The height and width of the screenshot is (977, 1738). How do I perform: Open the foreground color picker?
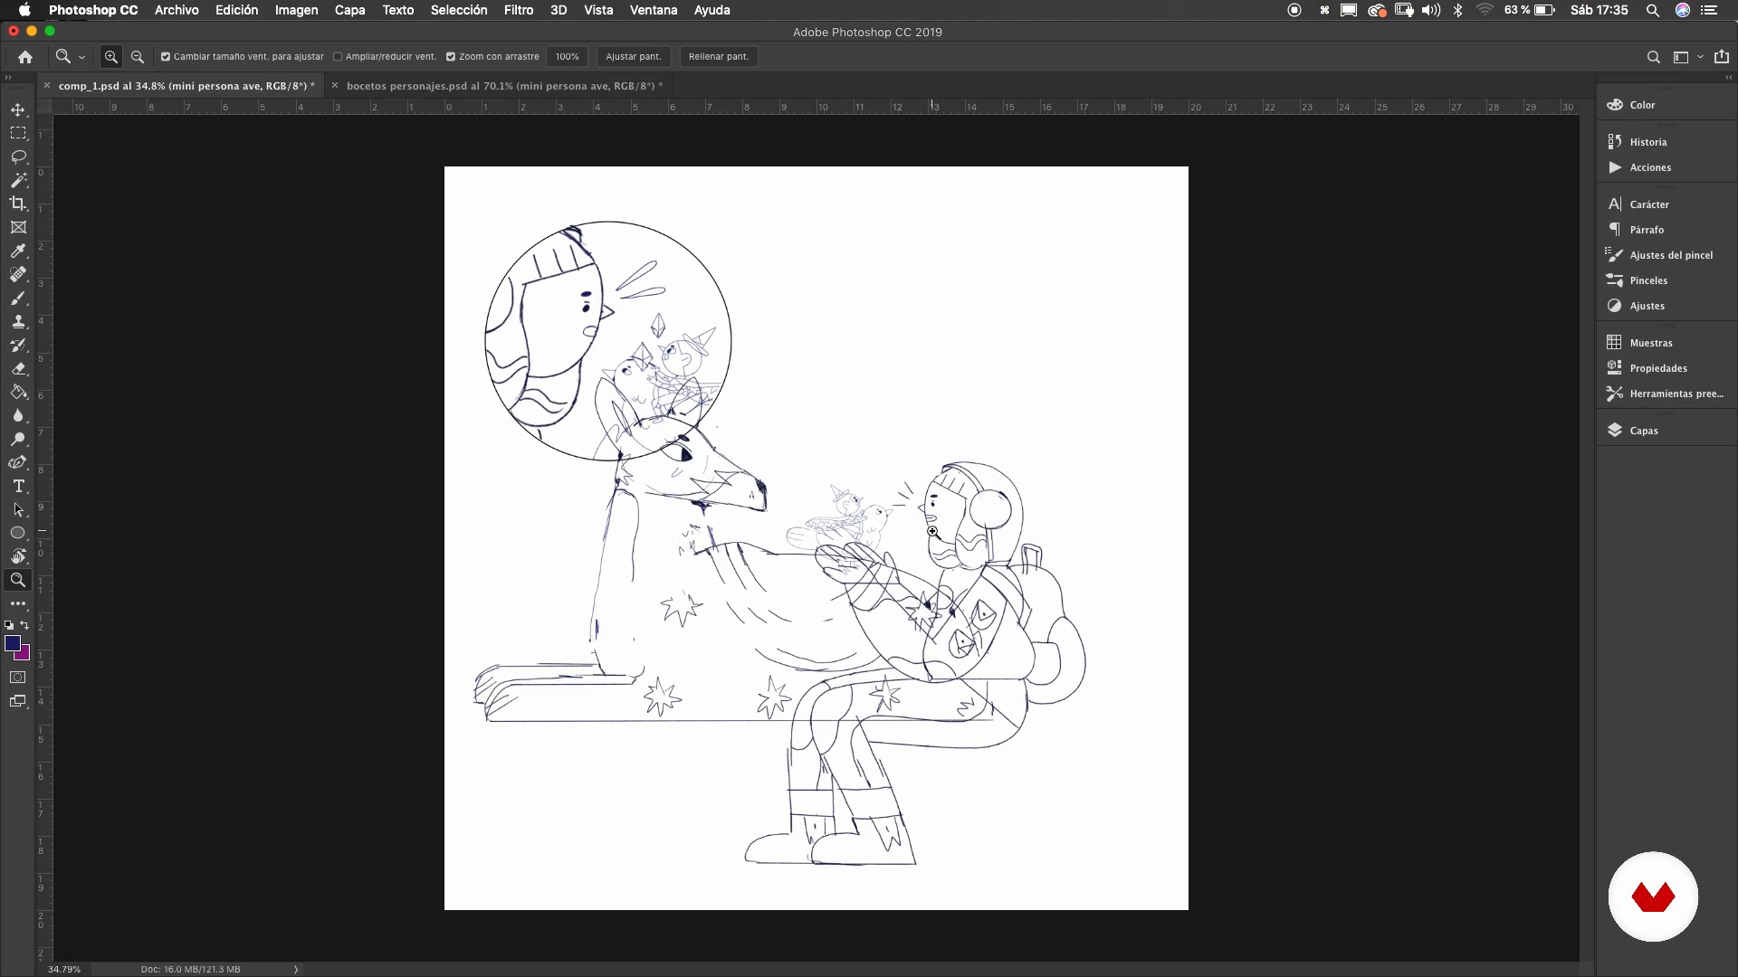point(12,642)
